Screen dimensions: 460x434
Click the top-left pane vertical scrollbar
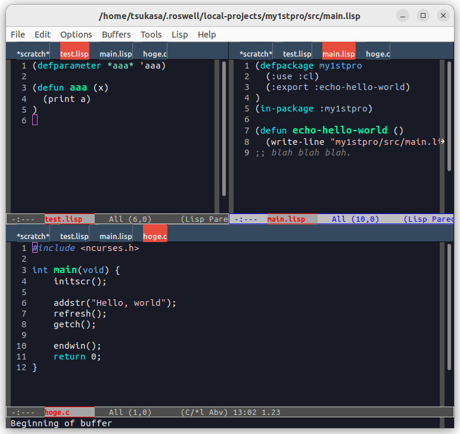point(224,129)
